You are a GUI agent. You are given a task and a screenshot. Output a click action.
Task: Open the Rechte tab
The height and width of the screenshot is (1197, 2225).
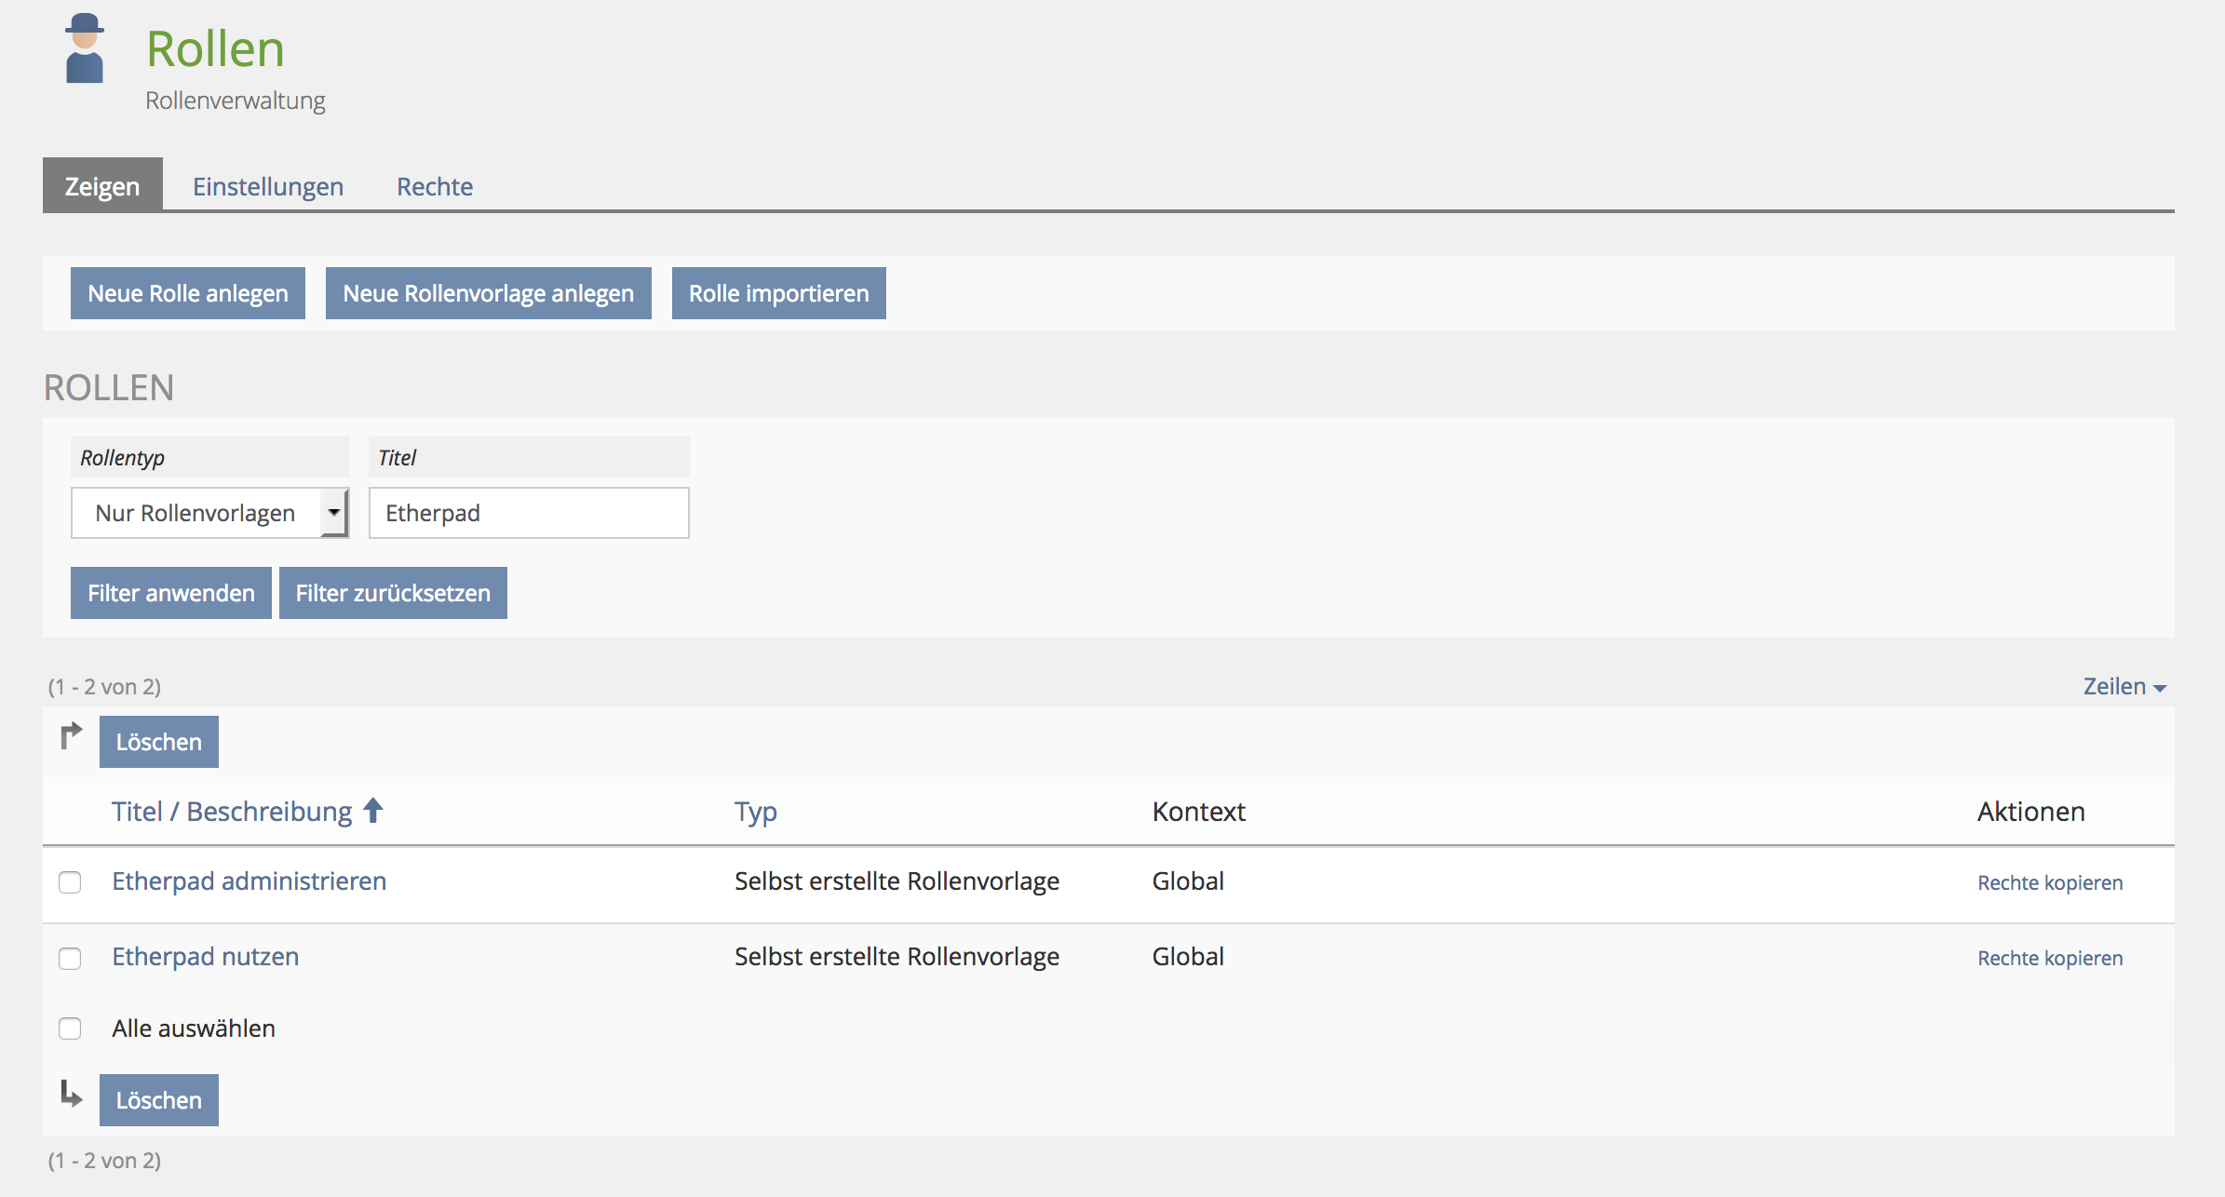(435, 186)
